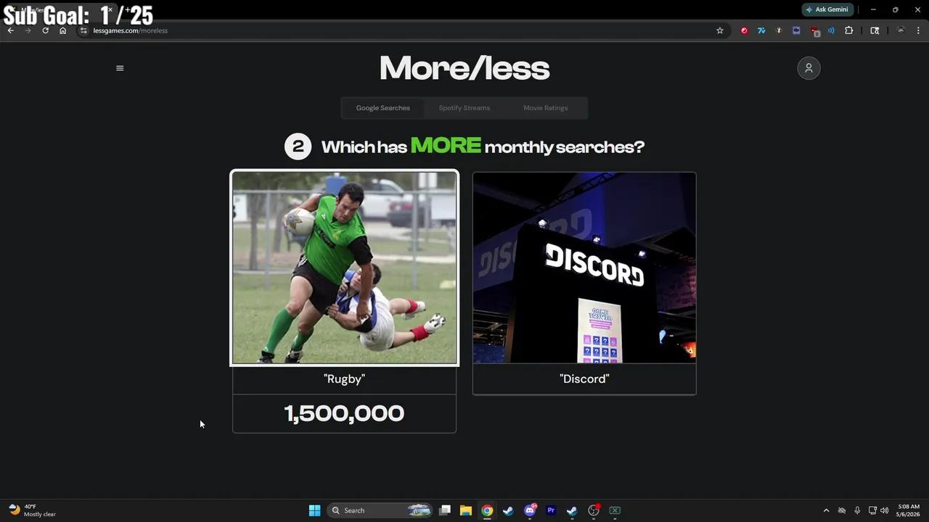This screenshot has width=929, height=522.
Task: Click the "Rugby" label text
Action: pyautogui.click(x=344, y=378)
